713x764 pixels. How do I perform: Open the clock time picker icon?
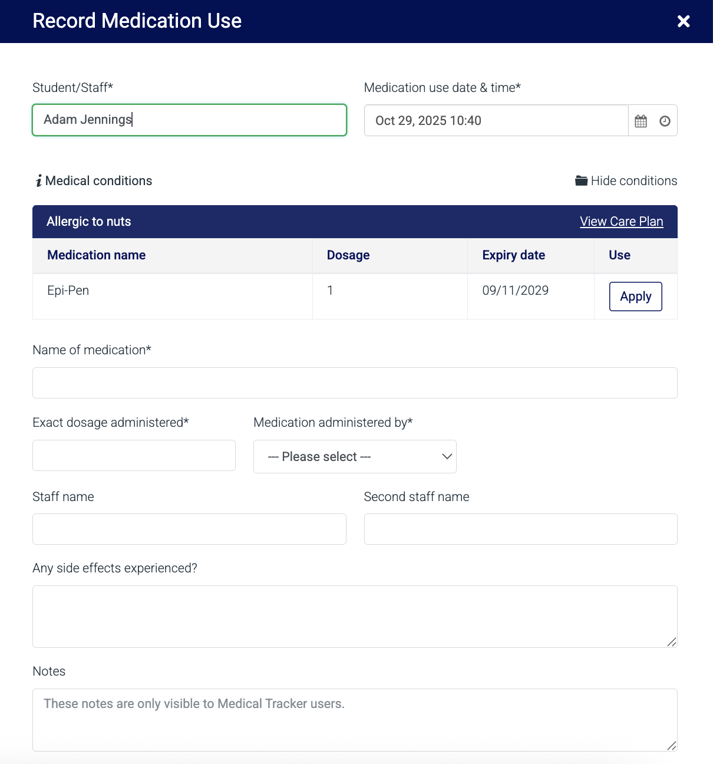[665, 121]
